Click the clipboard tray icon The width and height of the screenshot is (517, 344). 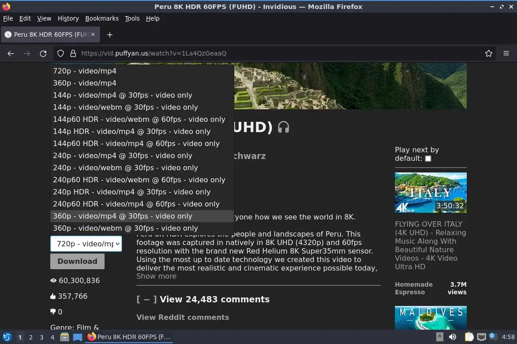469,337
